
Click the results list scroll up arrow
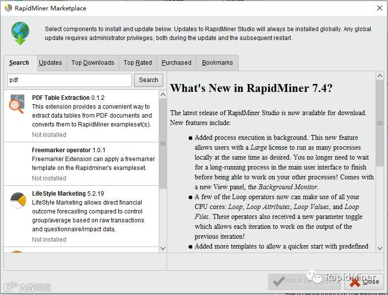point(163,94)
